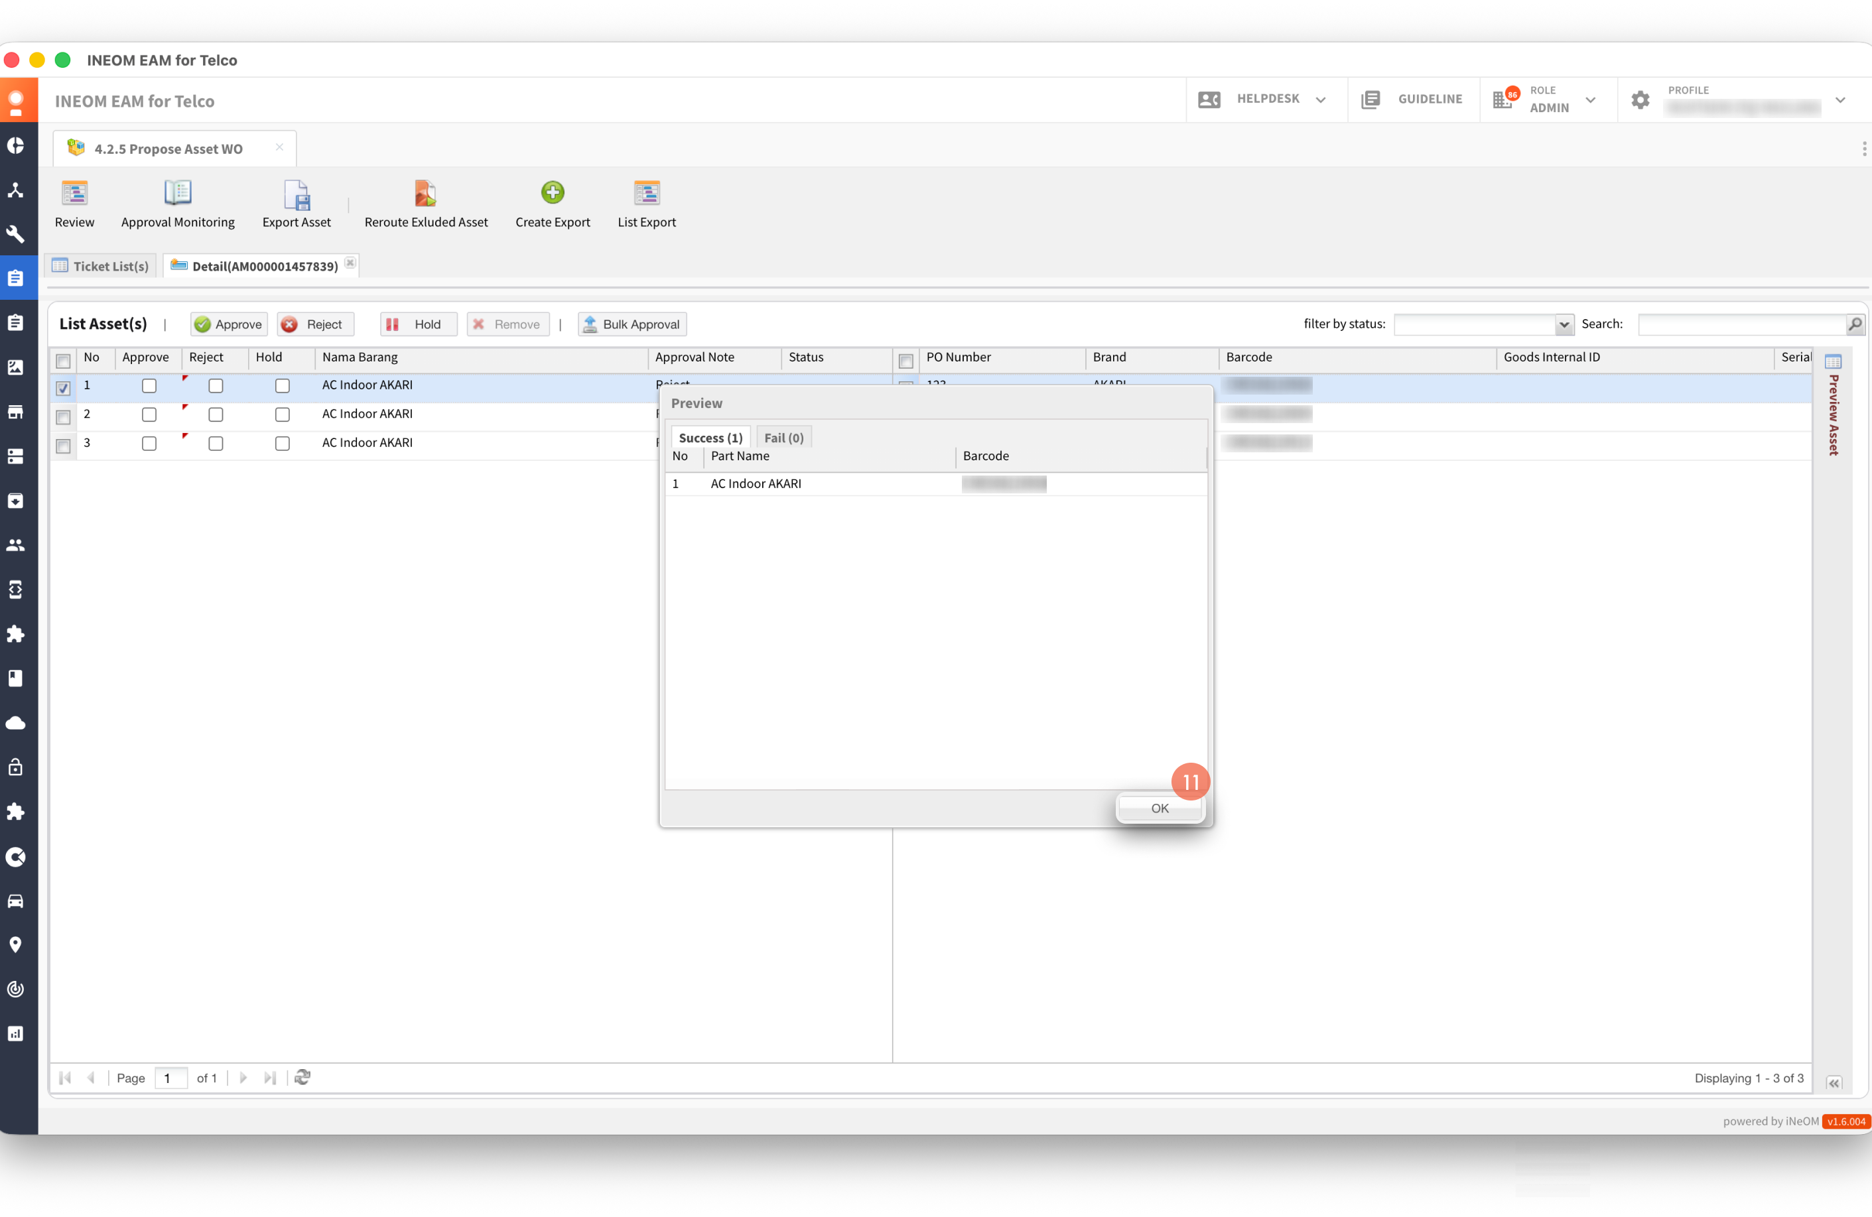1872x1217 pixels.
Task: Click the Review toolbar icon
Action: coord(74,194)
